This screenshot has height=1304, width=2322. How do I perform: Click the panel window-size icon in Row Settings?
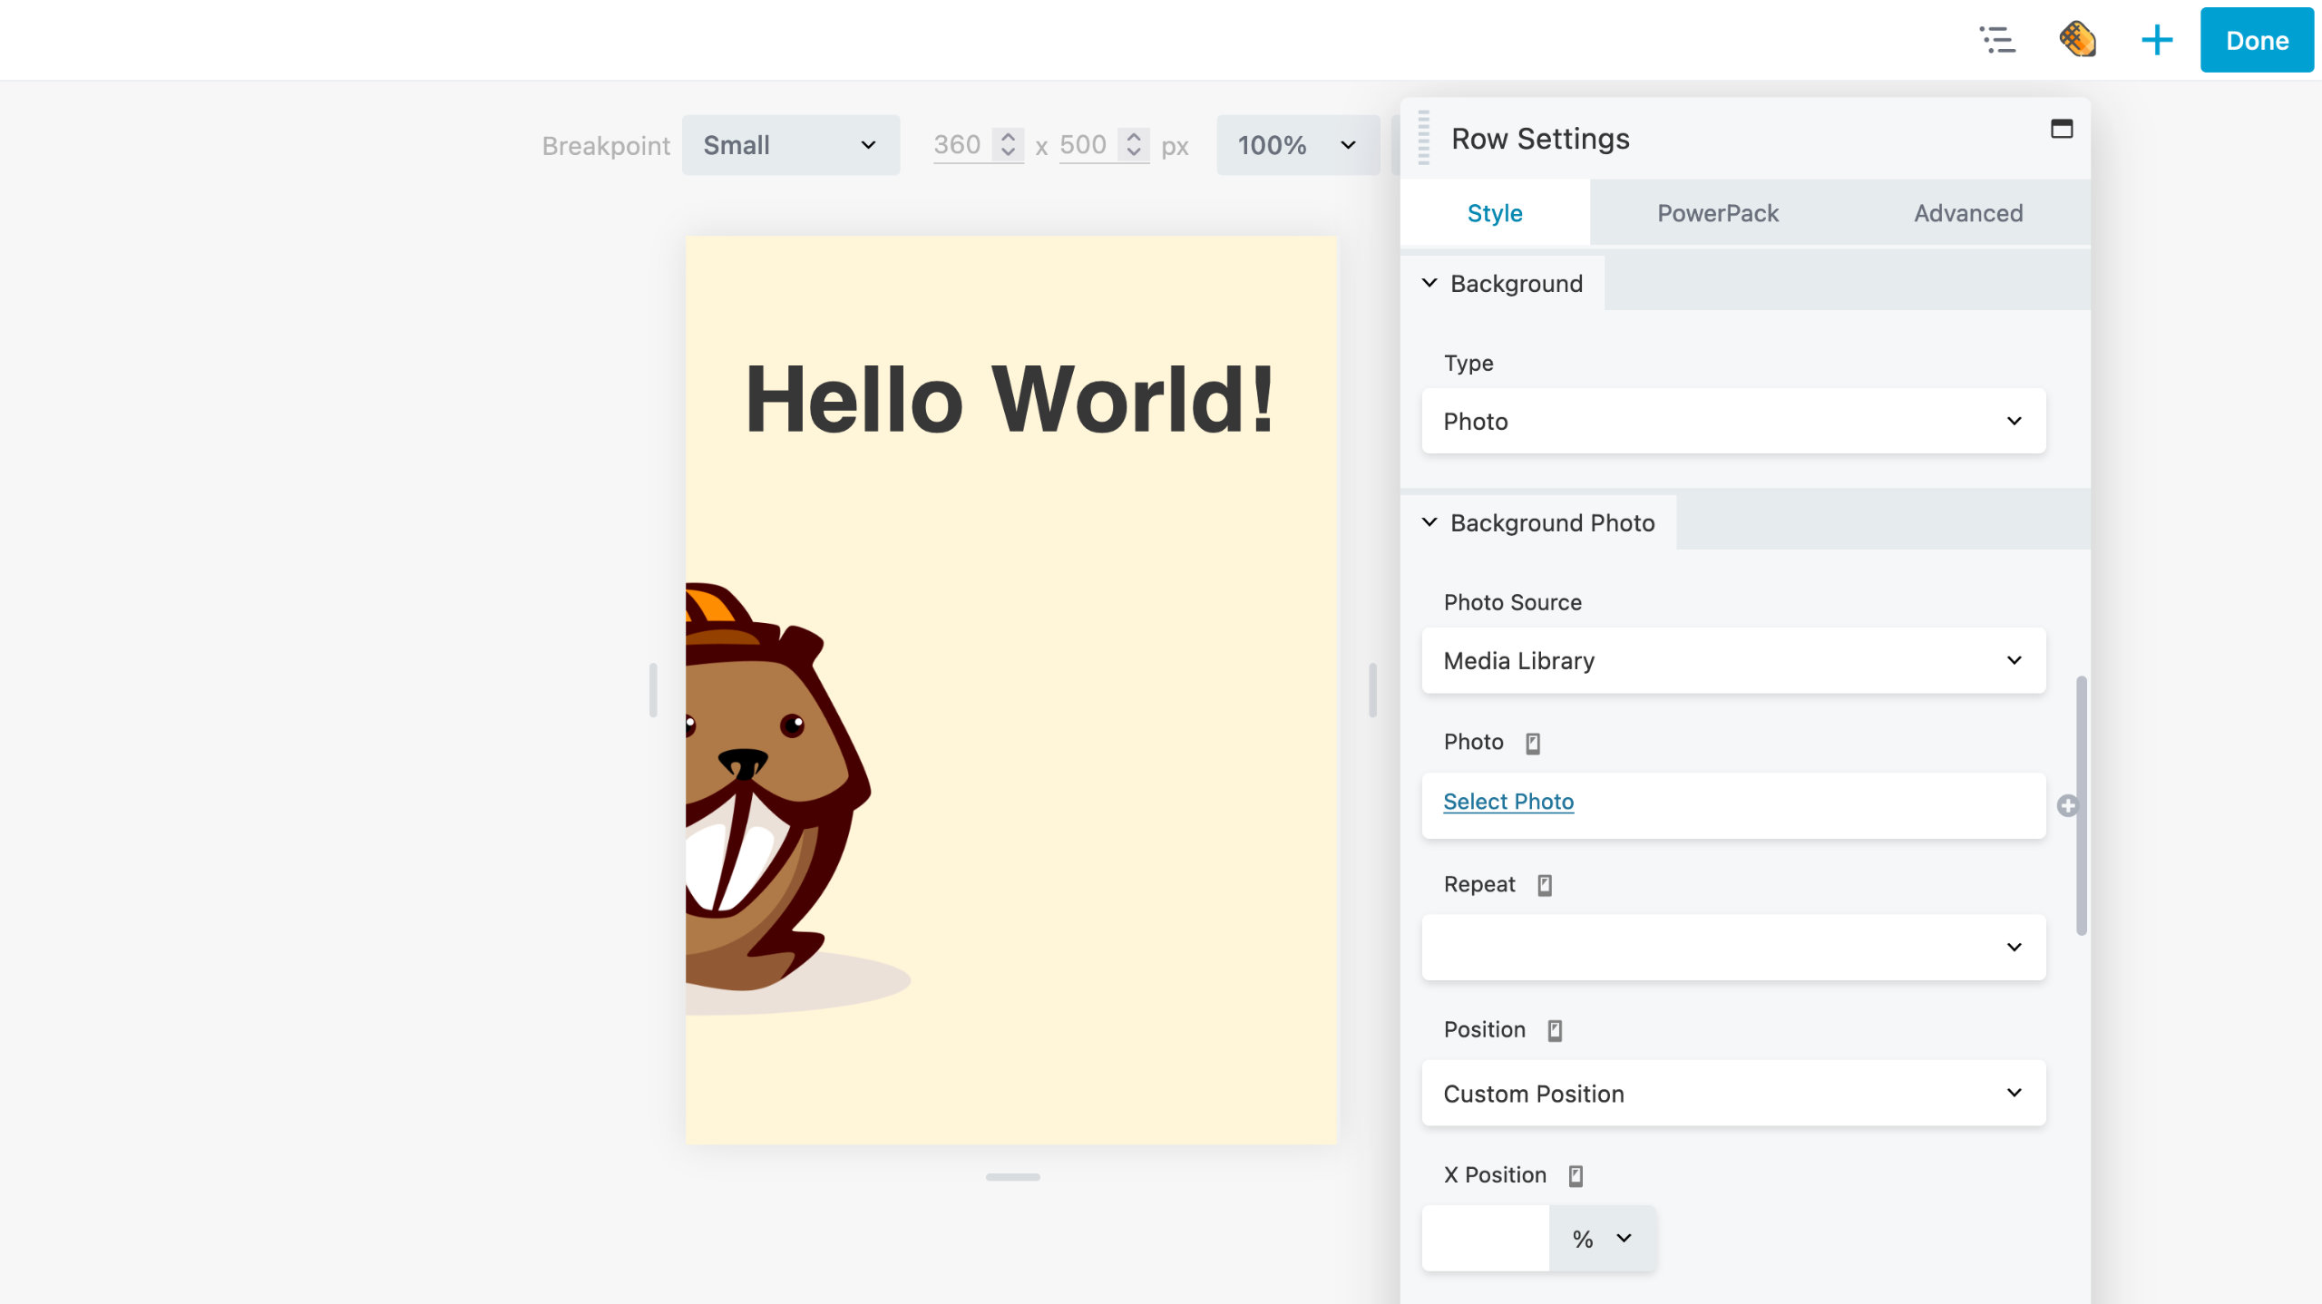click(x=2061, y=129)
